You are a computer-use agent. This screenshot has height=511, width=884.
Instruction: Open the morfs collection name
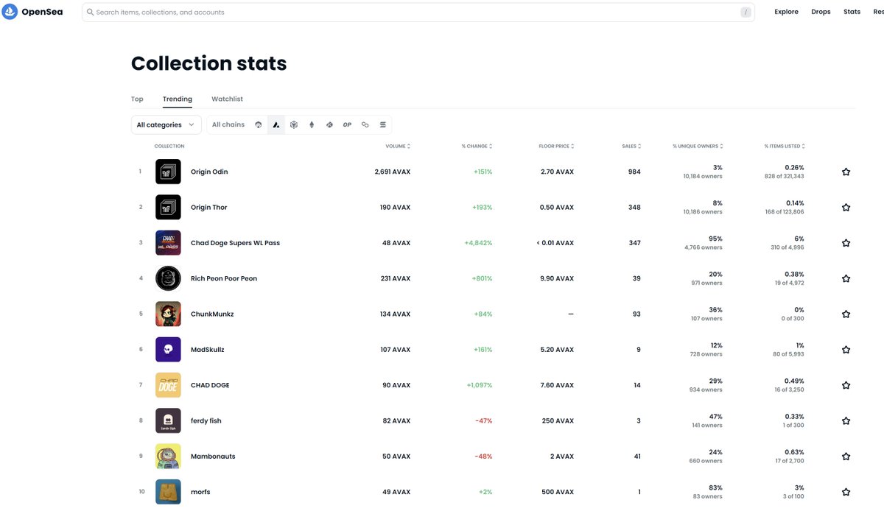(x=200, y=492)
